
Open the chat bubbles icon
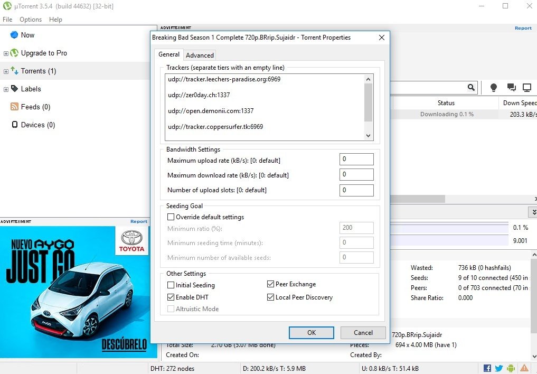pos(511,87)
